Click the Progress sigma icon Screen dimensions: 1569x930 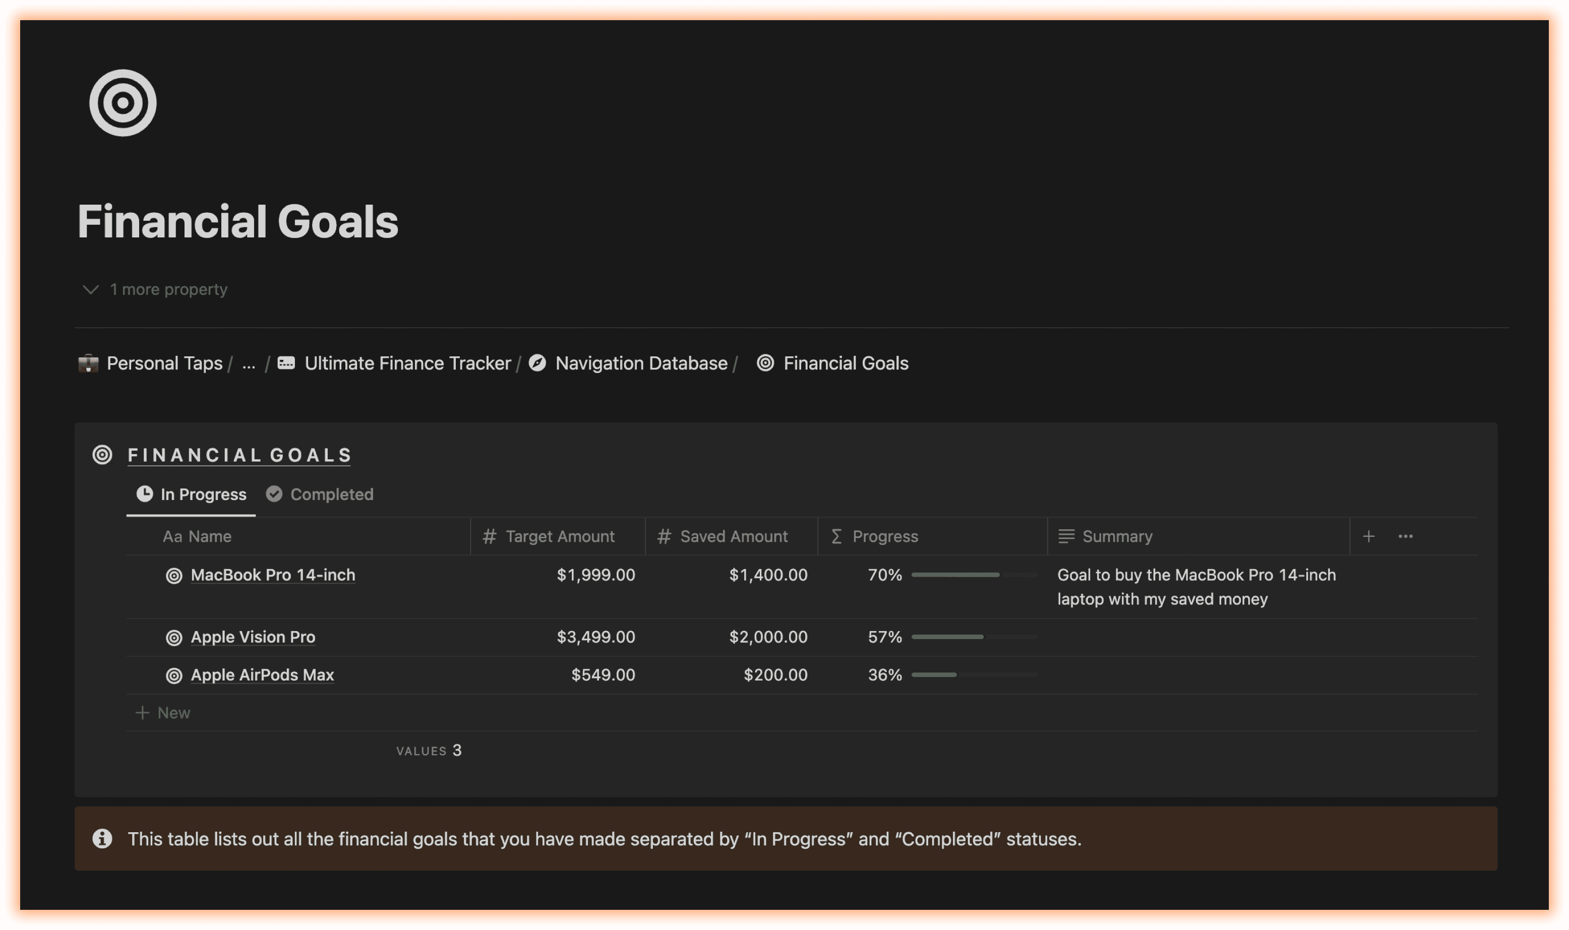coord(835,536)
